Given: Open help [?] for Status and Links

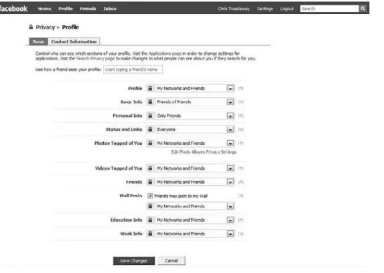Looking at the screenshot, I should [241, 129].
